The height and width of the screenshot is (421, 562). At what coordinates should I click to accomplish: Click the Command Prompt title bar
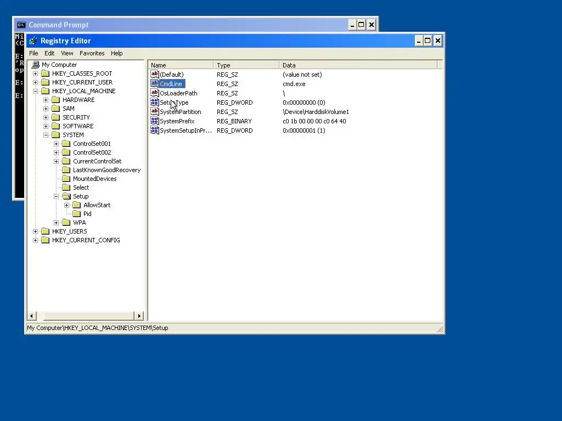pos(195,25)
